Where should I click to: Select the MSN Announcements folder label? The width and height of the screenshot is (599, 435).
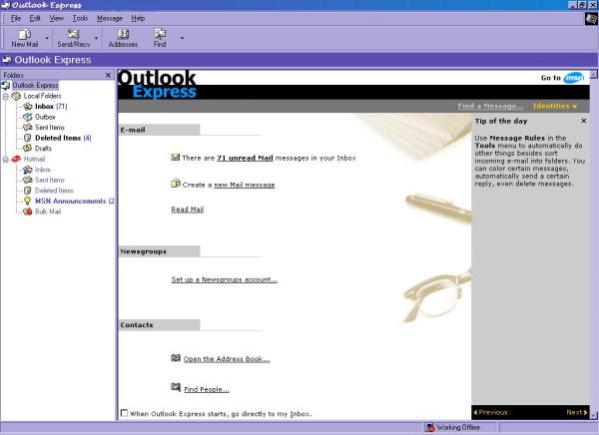(70, 201)
